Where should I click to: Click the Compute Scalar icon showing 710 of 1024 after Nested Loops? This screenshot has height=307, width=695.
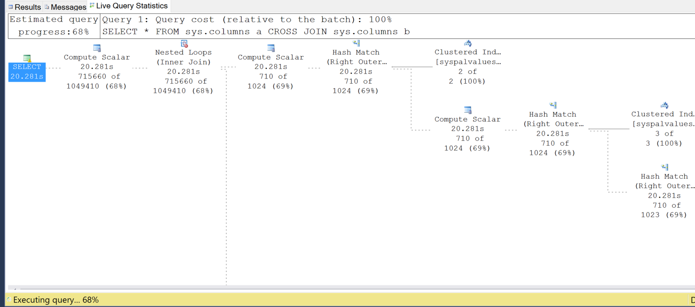[x=271, y=48]
